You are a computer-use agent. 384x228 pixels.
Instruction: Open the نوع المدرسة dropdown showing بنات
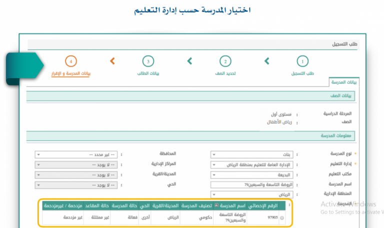click(252, 154)
